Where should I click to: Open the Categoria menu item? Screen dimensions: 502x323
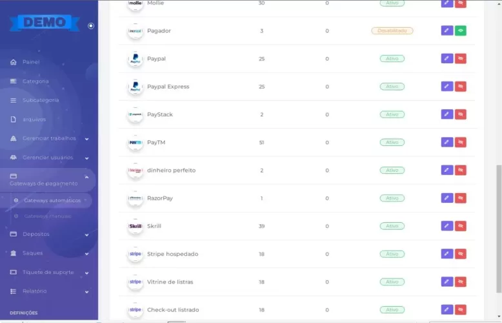tap(35, 81)
